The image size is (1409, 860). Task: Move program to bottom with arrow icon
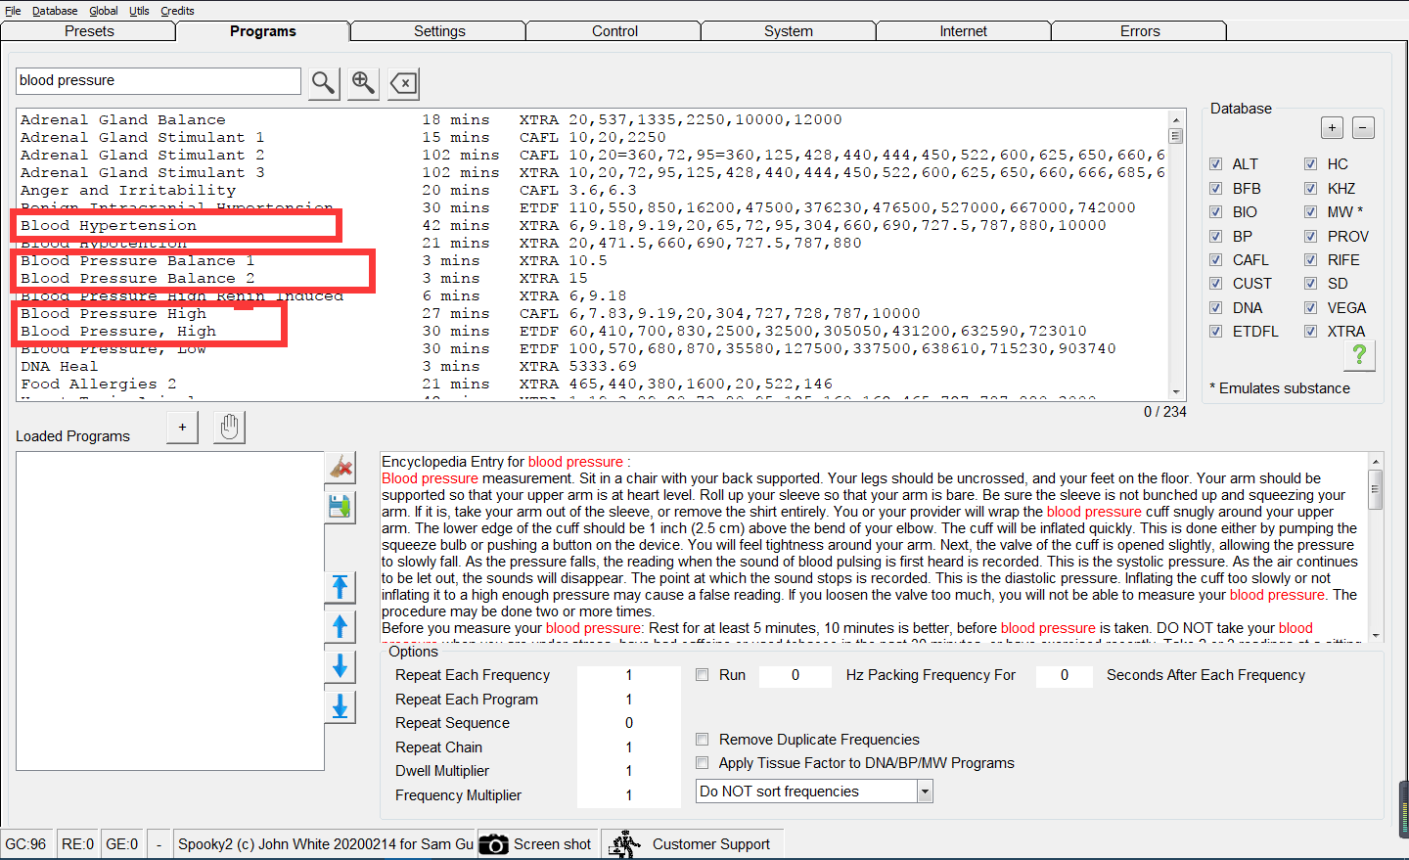point(341,706)
